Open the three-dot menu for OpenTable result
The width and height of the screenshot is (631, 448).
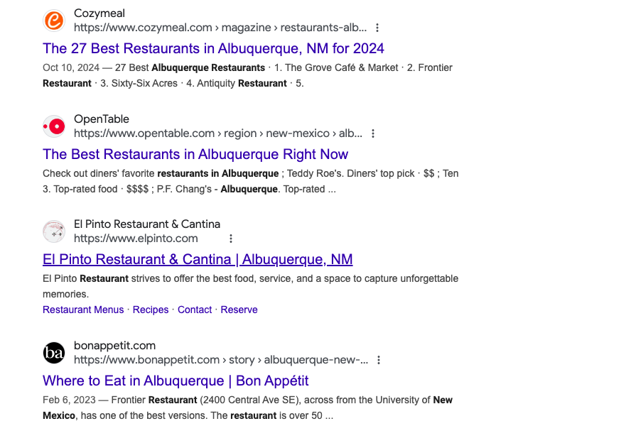click(x=373, y=133)
